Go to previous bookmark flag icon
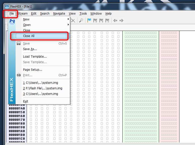 [101, 20]
